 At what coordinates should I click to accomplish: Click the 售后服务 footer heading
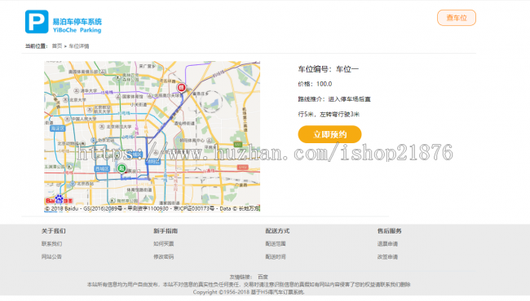(x=390, y=231)
